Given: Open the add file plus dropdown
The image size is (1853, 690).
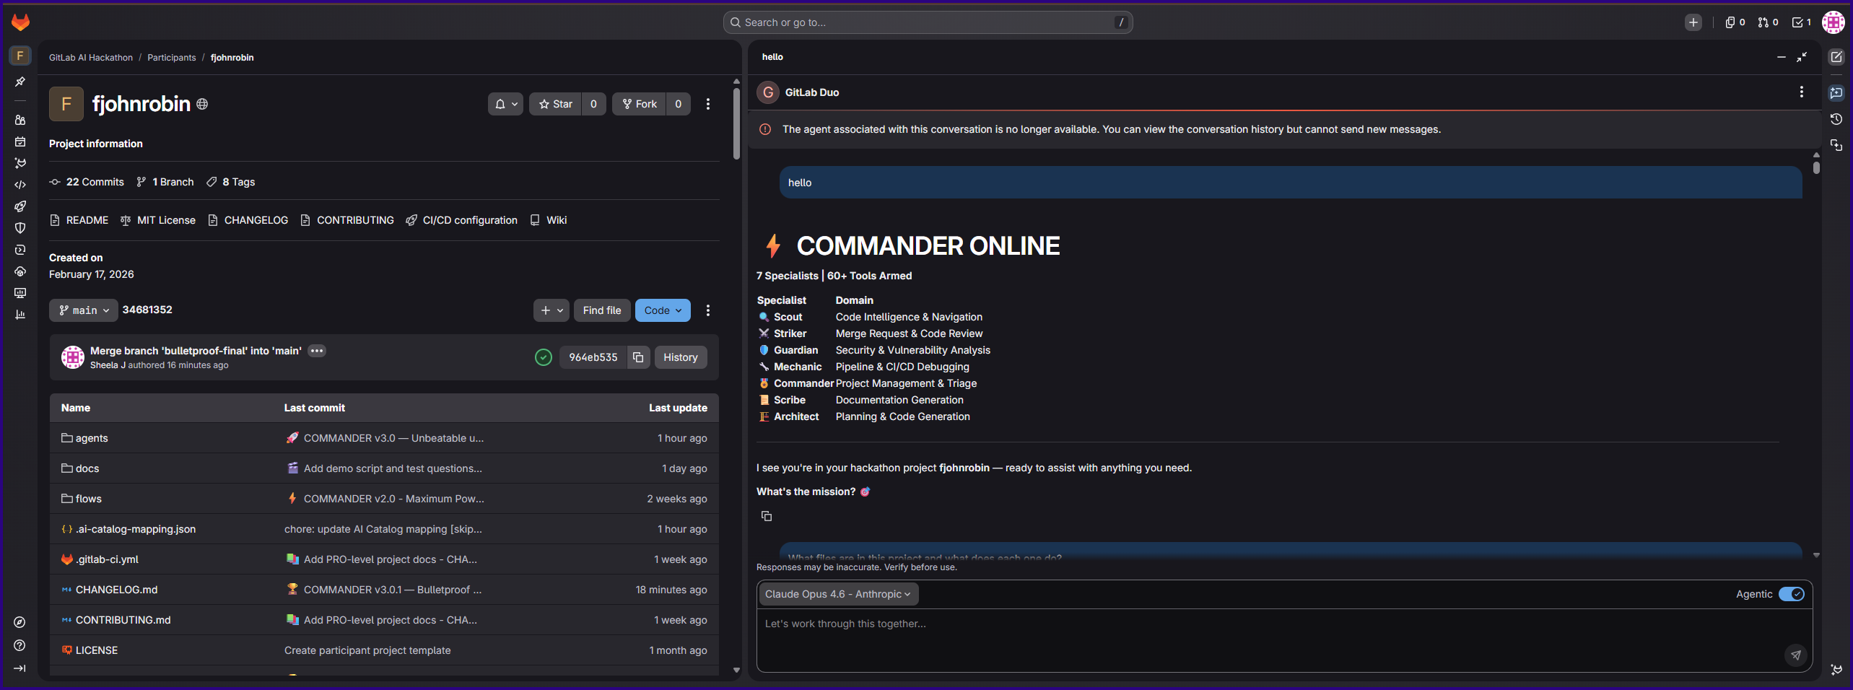Looking at the screenshot, I should click(x=551, y=310).
